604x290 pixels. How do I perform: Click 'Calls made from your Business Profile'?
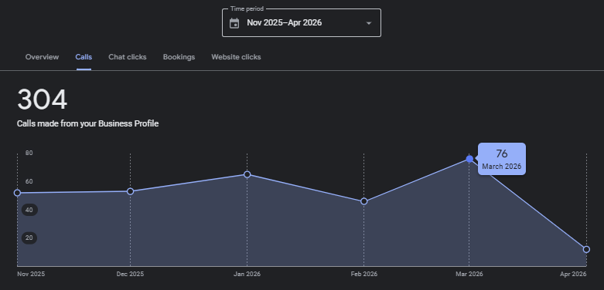(x=88, y=123)
